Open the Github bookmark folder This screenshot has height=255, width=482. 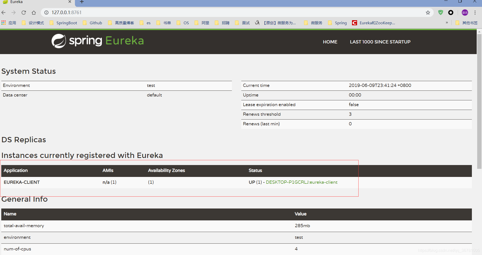[x=93, y=23]
